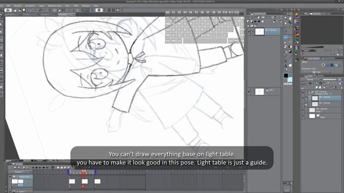
Task: Select the highlighted Pen tool in tool palette
Action: point(285,38)
